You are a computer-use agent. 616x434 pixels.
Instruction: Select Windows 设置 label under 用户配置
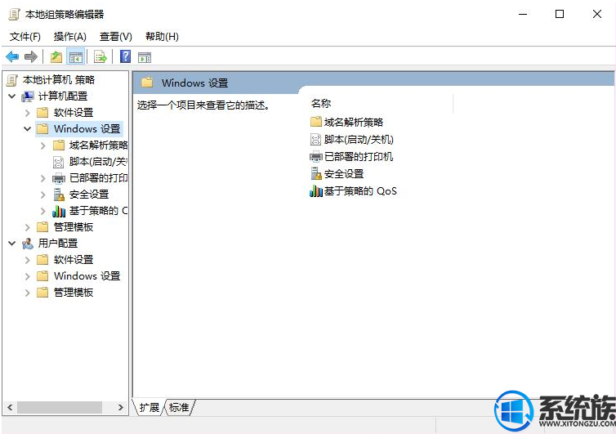click(x=87, y=276)
